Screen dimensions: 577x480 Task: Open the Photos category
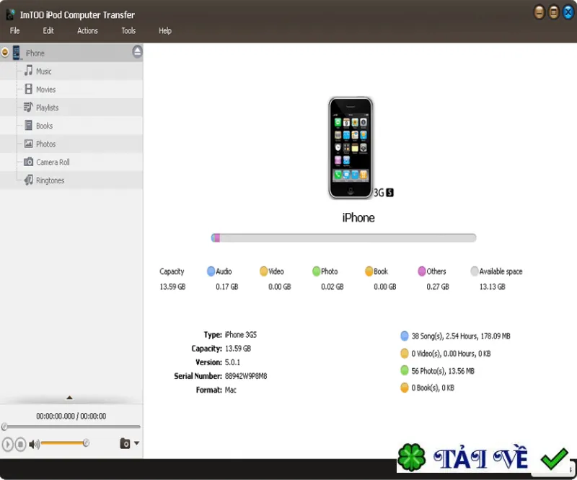point(71,144)
